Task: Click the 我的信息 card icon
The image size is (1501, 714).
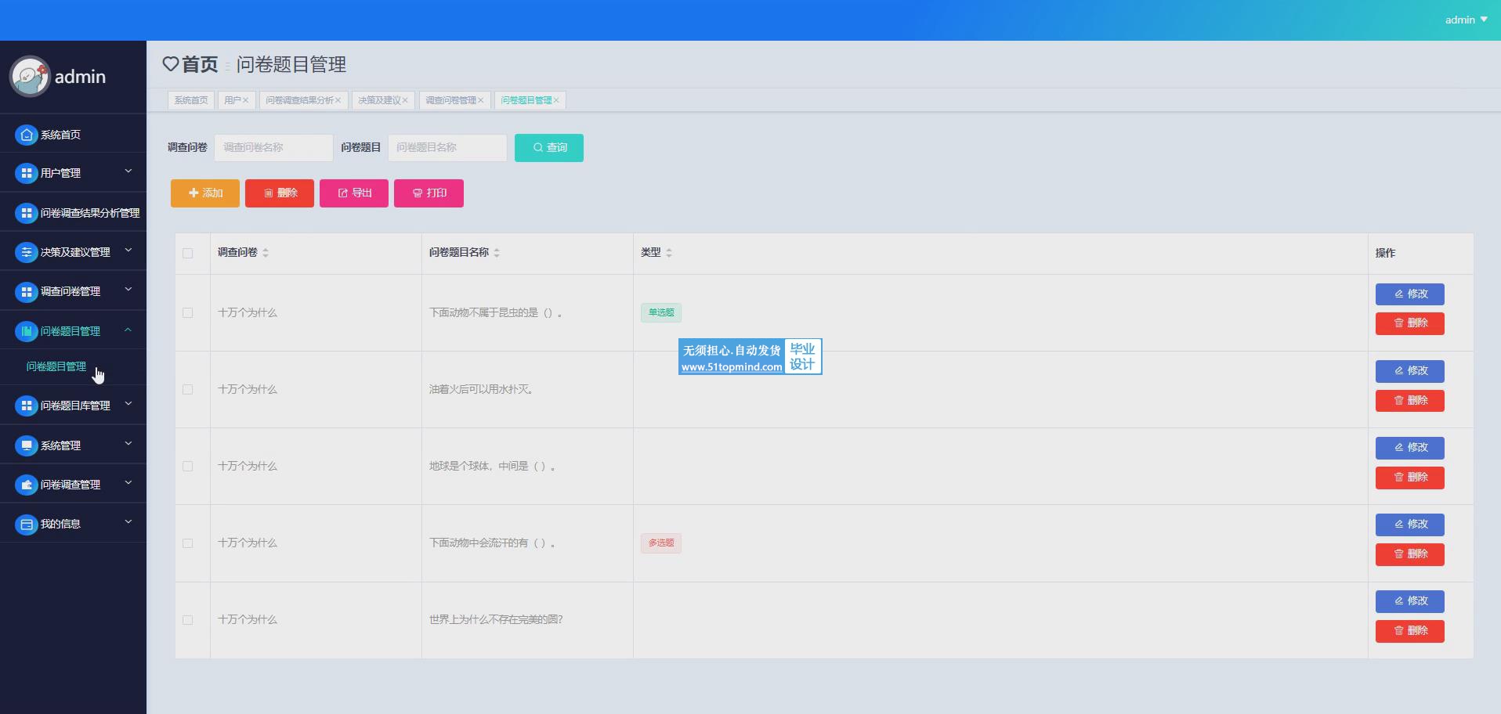Action: [27, 524]
